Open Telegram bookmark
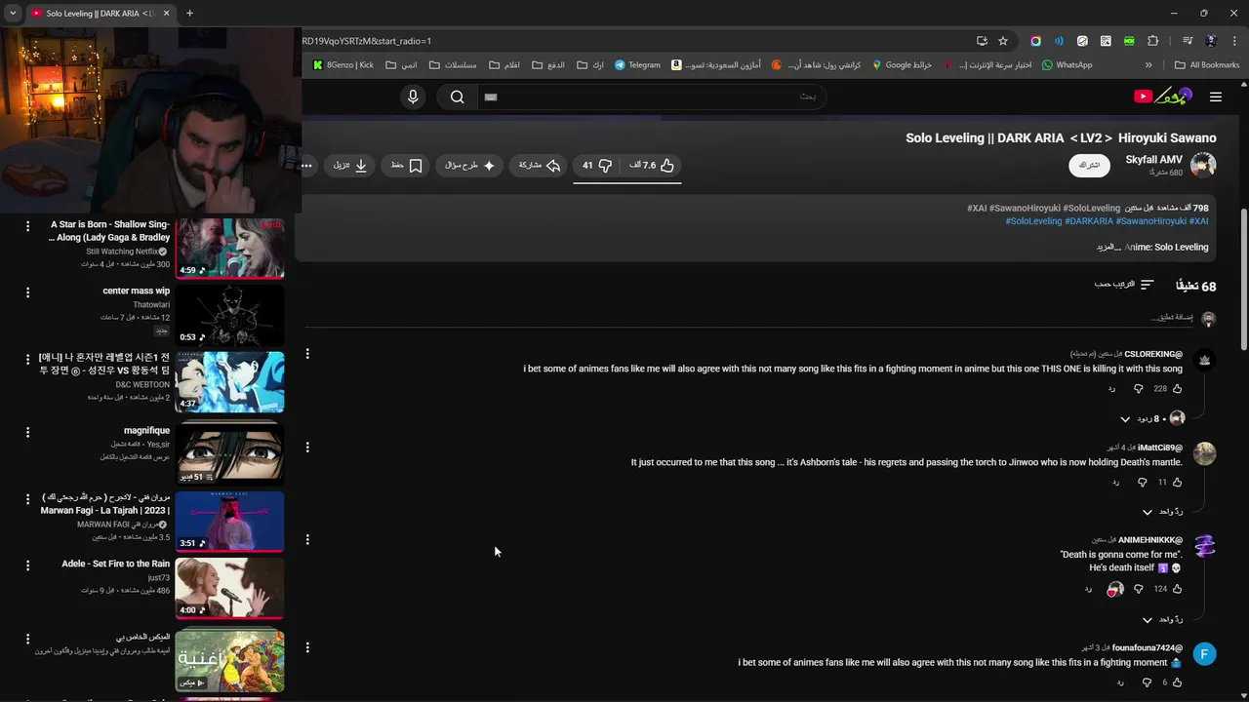This screenshot has height=702, width=1249. [637, 65]
